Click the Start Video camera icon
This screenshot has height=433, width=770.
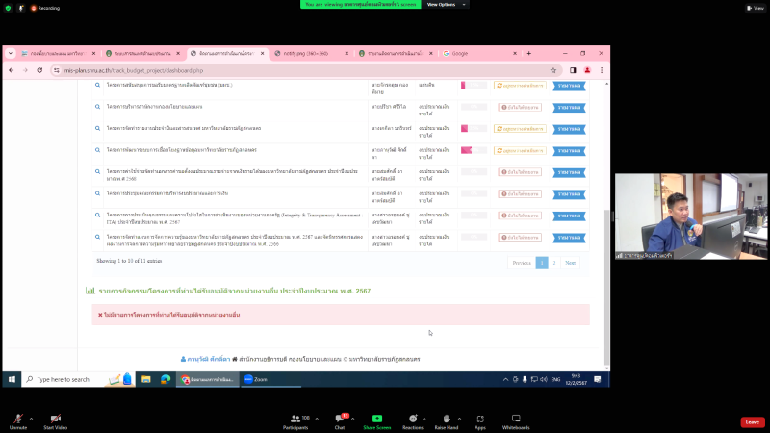click(55, 419)
